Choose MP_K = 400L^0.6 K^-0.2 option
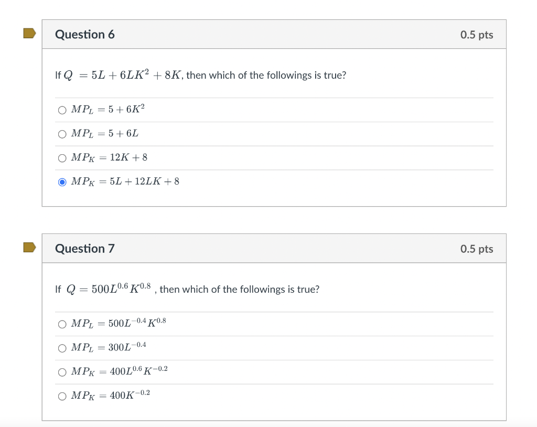Image resolution: width=537 pixels, height=427 pixels. point(62,372)
